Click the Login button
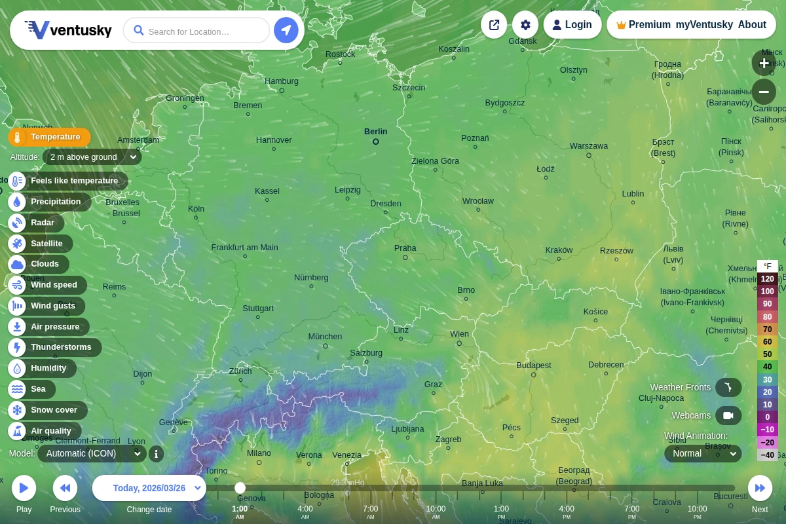The image size is (786, 524). click(x=572, y=24)
